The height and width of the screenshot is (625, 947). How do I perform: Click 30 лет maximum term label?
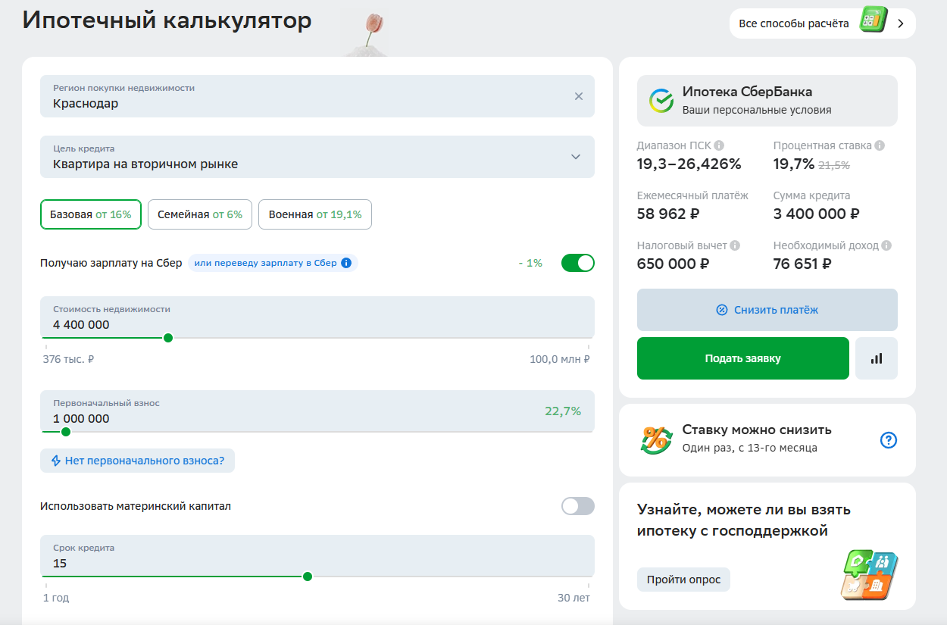574,598
